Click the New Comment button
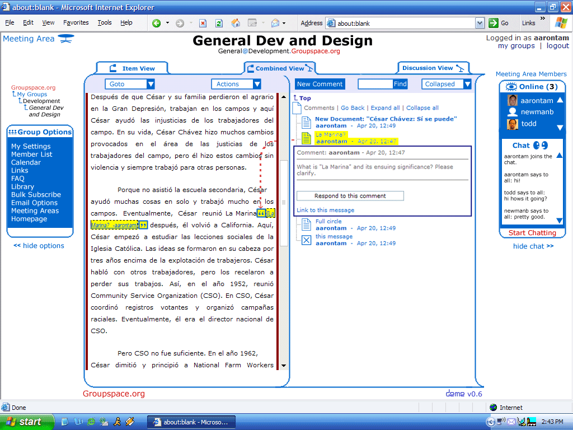573x430 pixels. [320, 84]
